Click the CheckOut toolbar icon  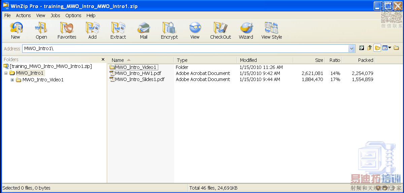221,28
